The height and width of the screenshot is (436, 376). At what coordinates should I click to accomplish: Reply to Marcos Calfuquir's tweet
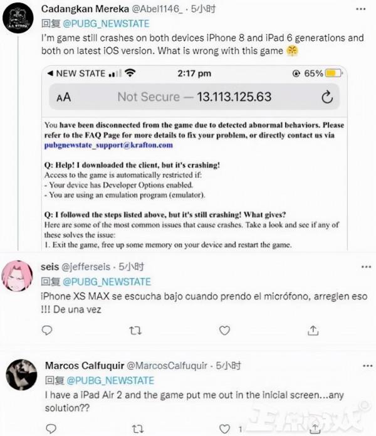coord(46,428)
